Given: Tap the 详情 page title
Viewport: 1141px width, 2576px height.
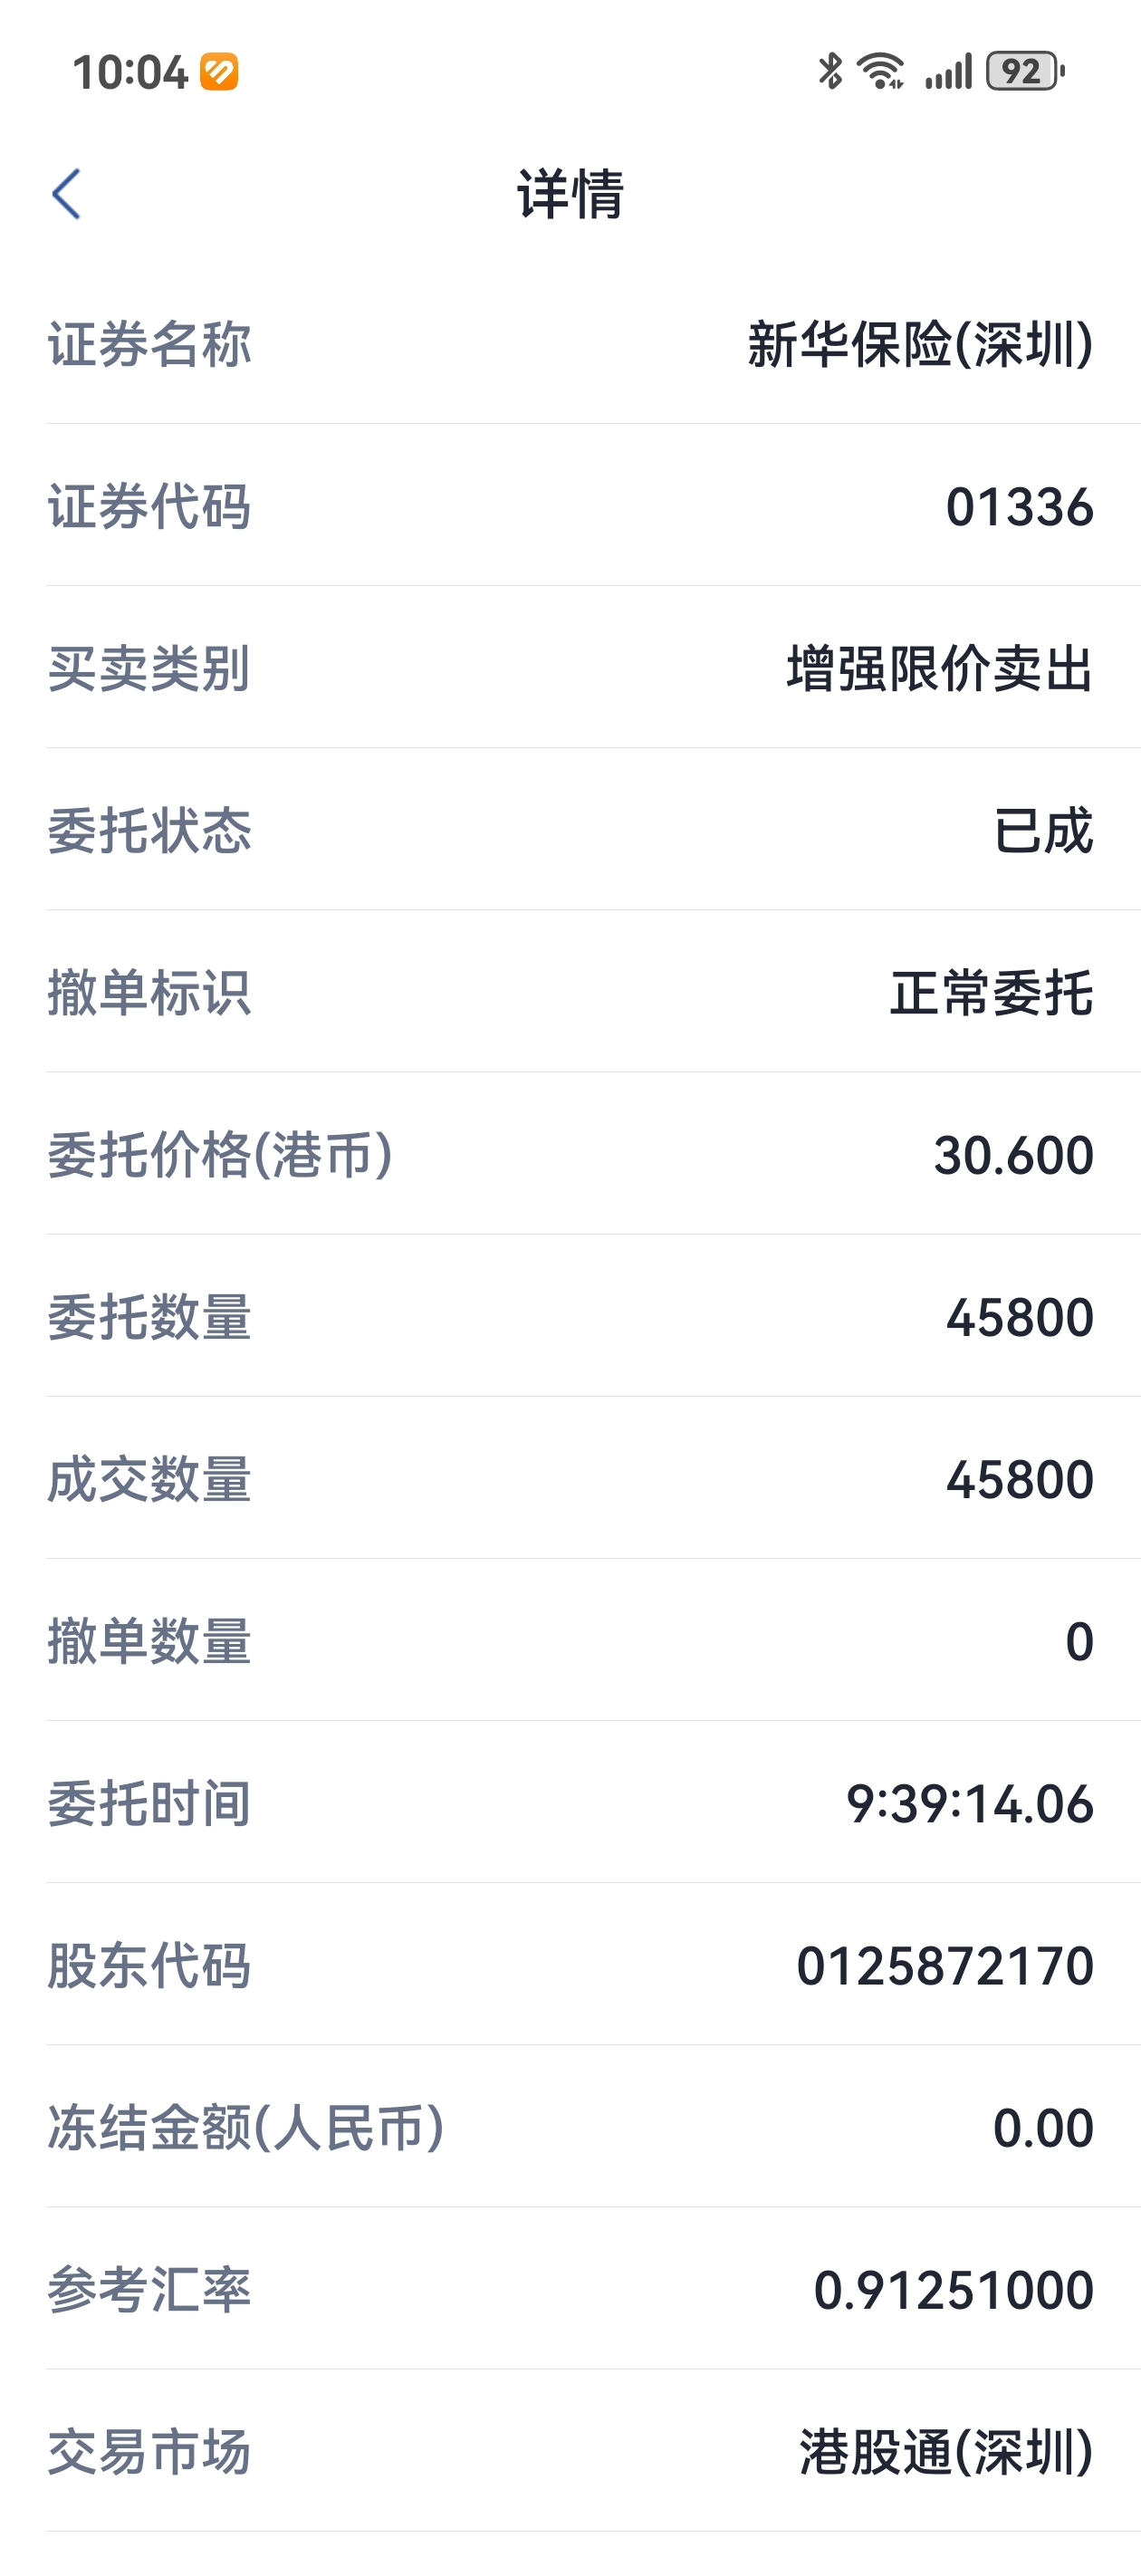Looking at the screenshot, I should pos(570,194).
